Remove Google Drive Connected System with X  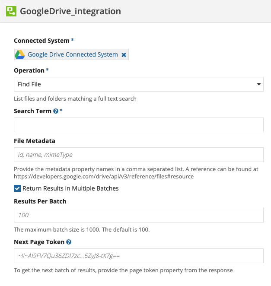coord(124,55)
